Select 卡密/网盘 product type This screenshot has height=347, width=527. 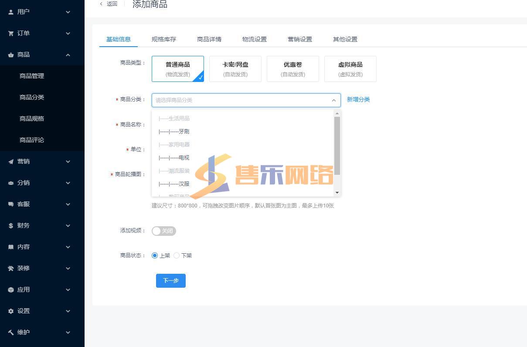[235, 69]
